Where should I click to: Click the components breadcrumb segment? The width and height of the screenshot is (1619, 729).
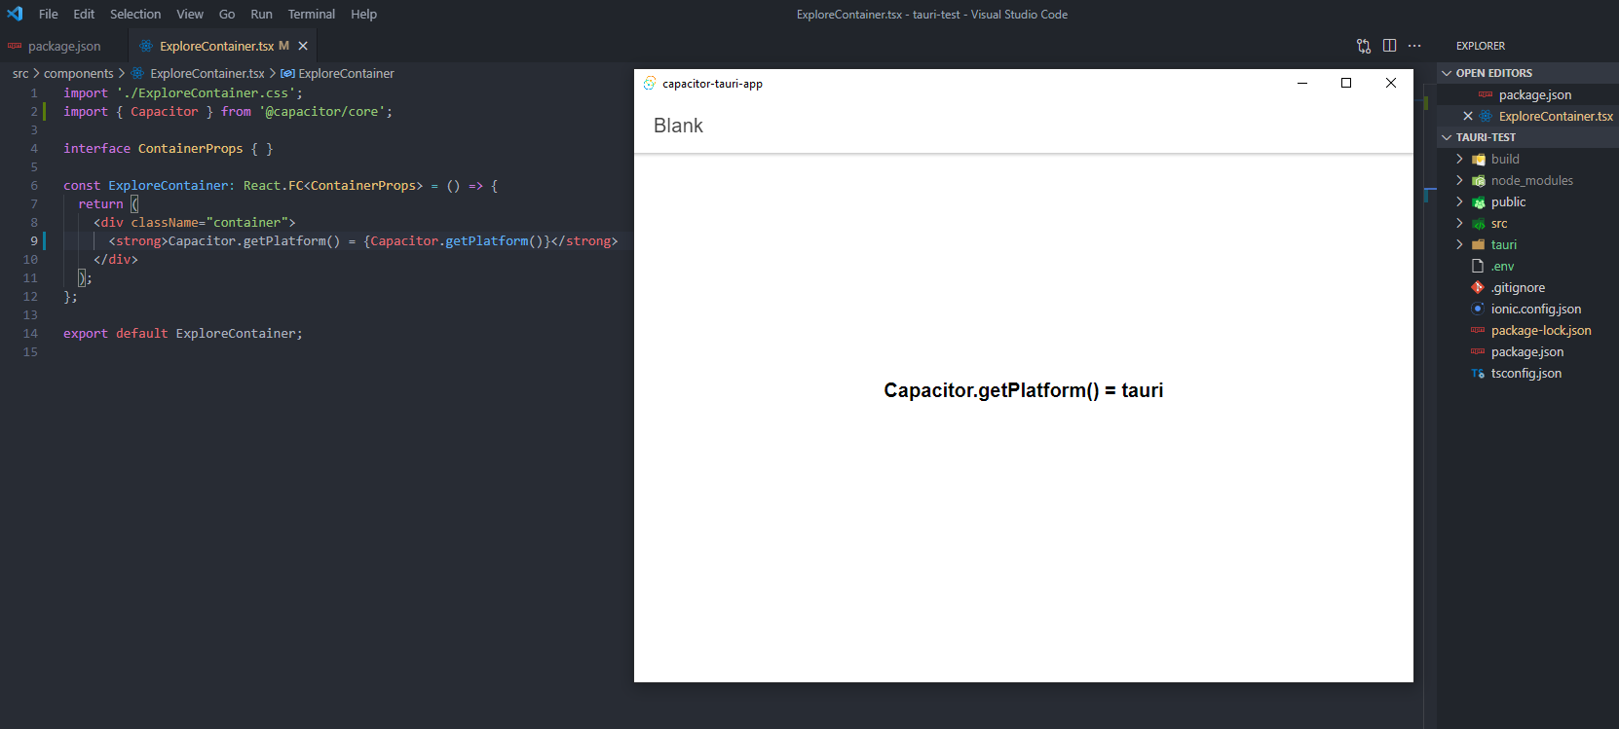(79, 74)
